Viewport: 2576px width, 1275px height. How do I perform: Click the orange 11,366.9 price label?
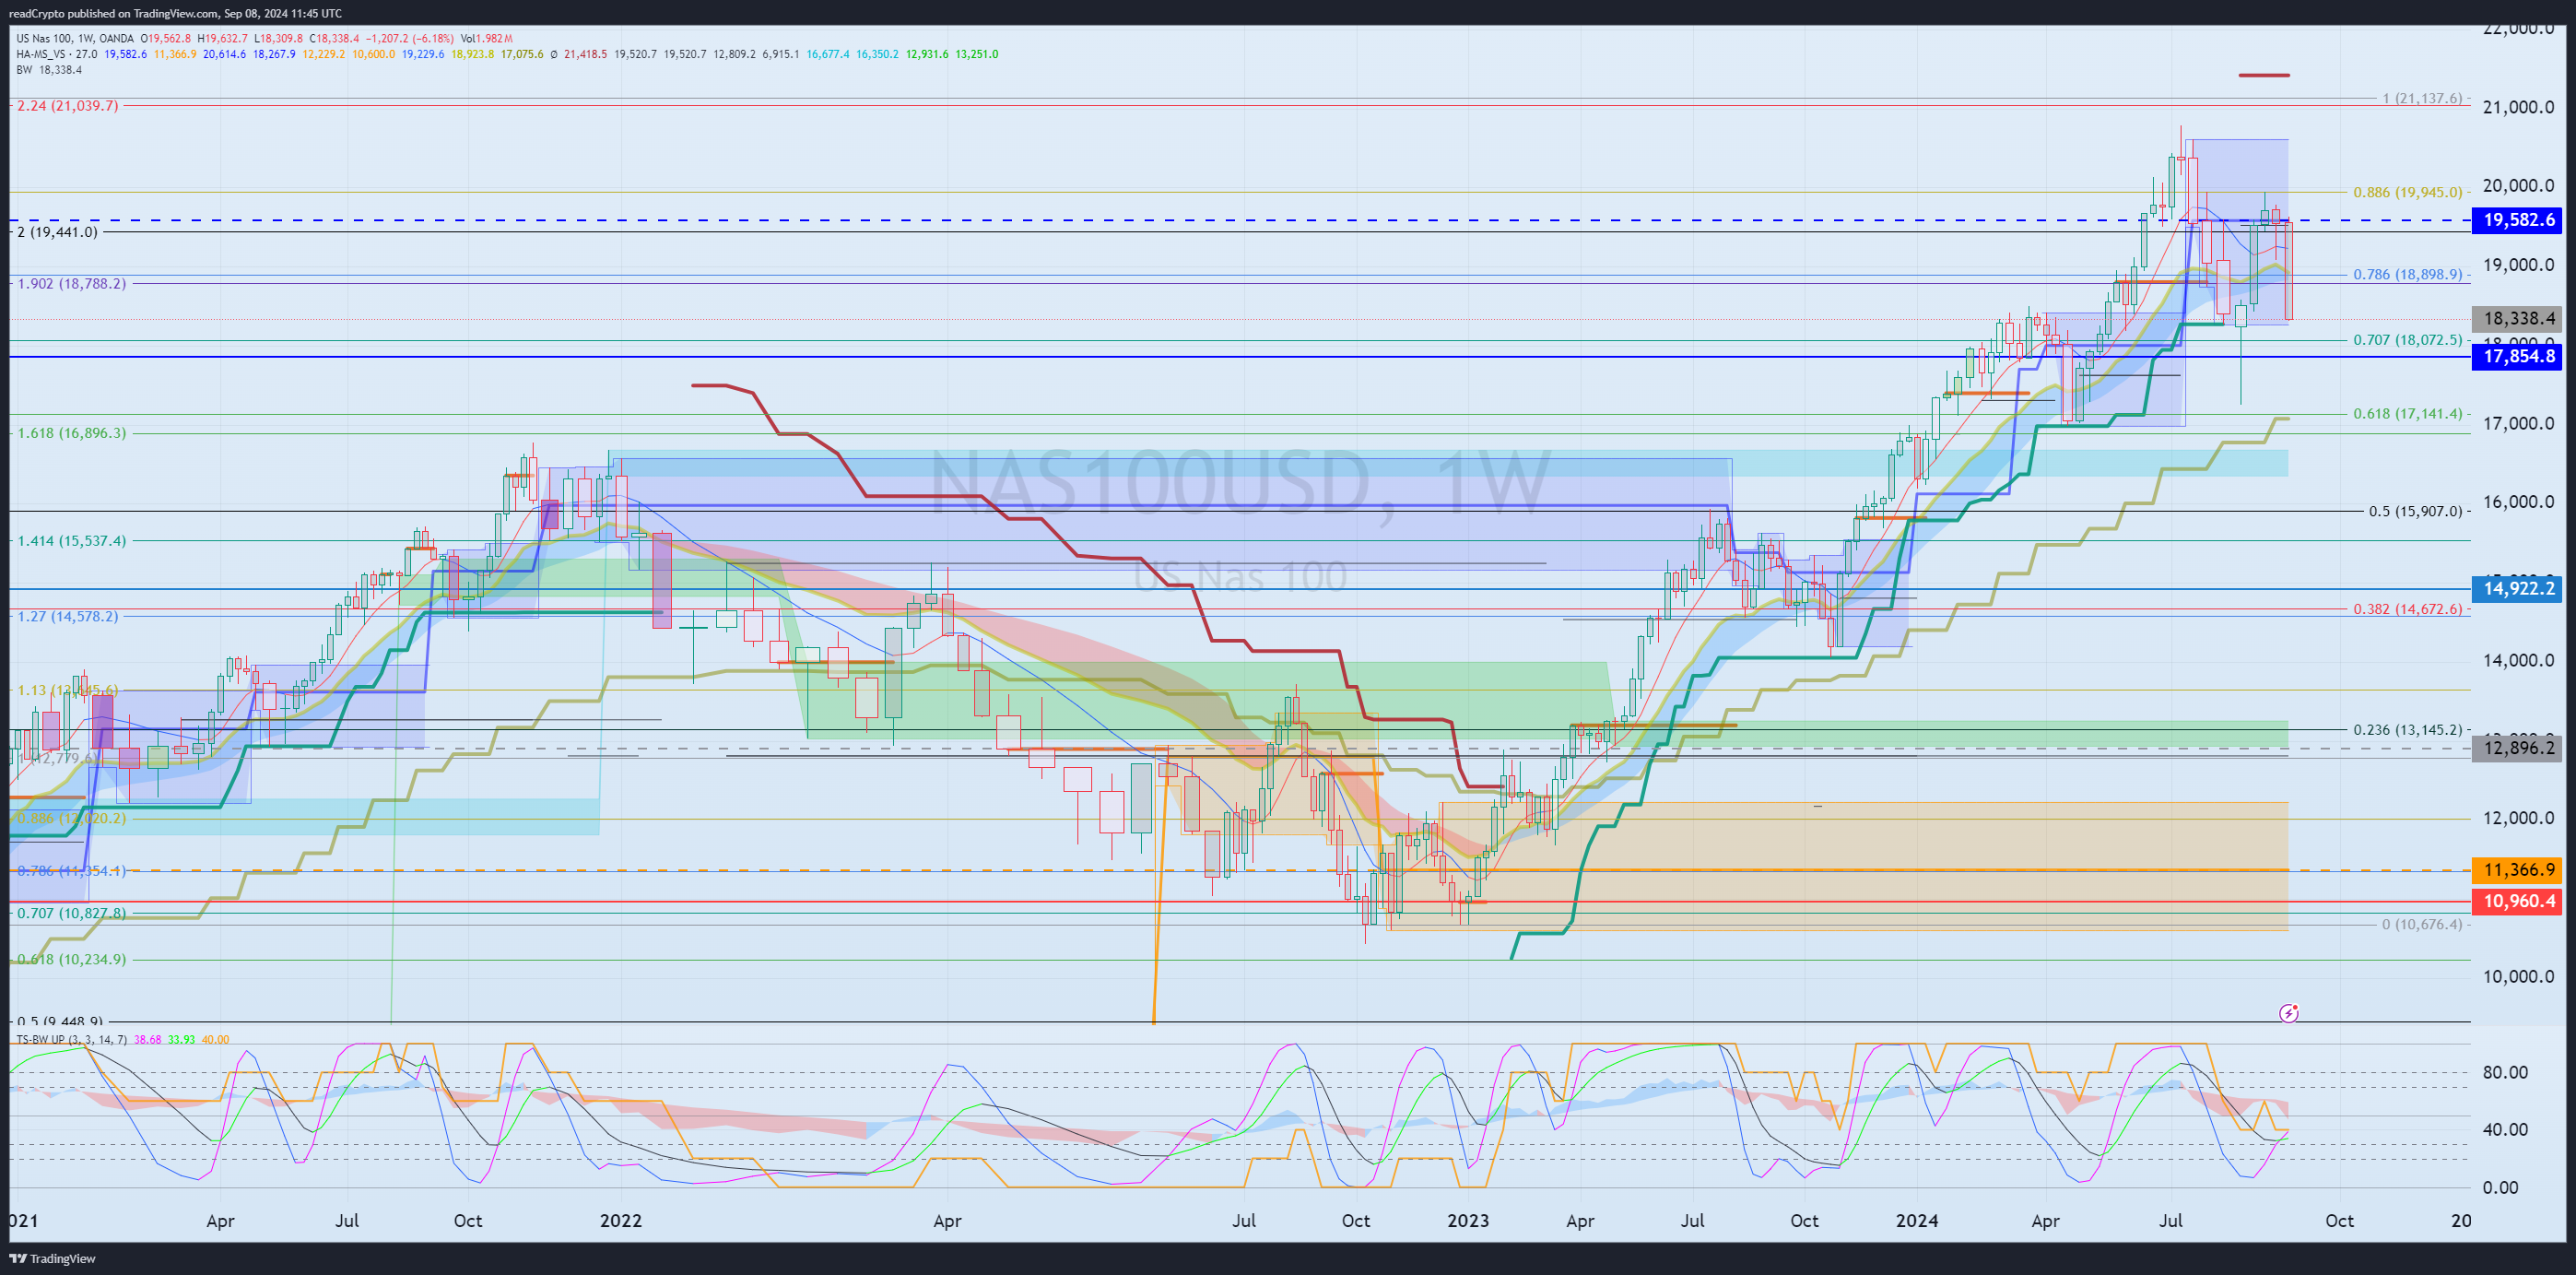point(2516,870)
